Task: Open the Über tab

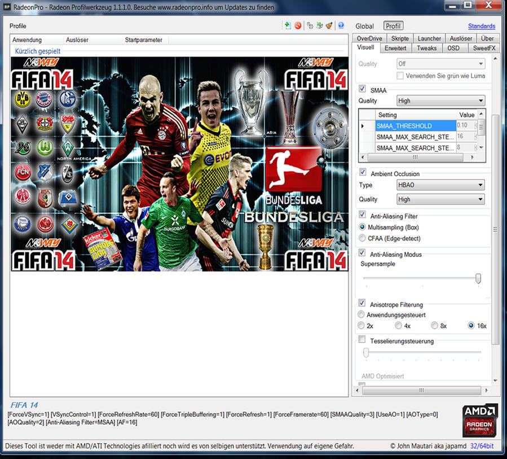Action: pos(487,38)
